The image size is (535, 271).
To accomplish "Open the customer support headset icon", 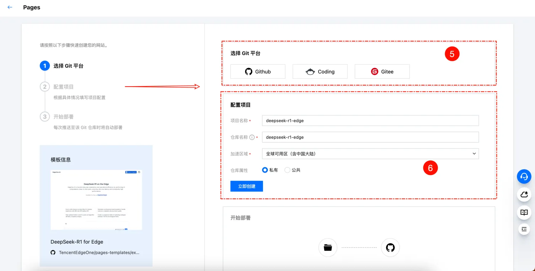I will [524, 176].
